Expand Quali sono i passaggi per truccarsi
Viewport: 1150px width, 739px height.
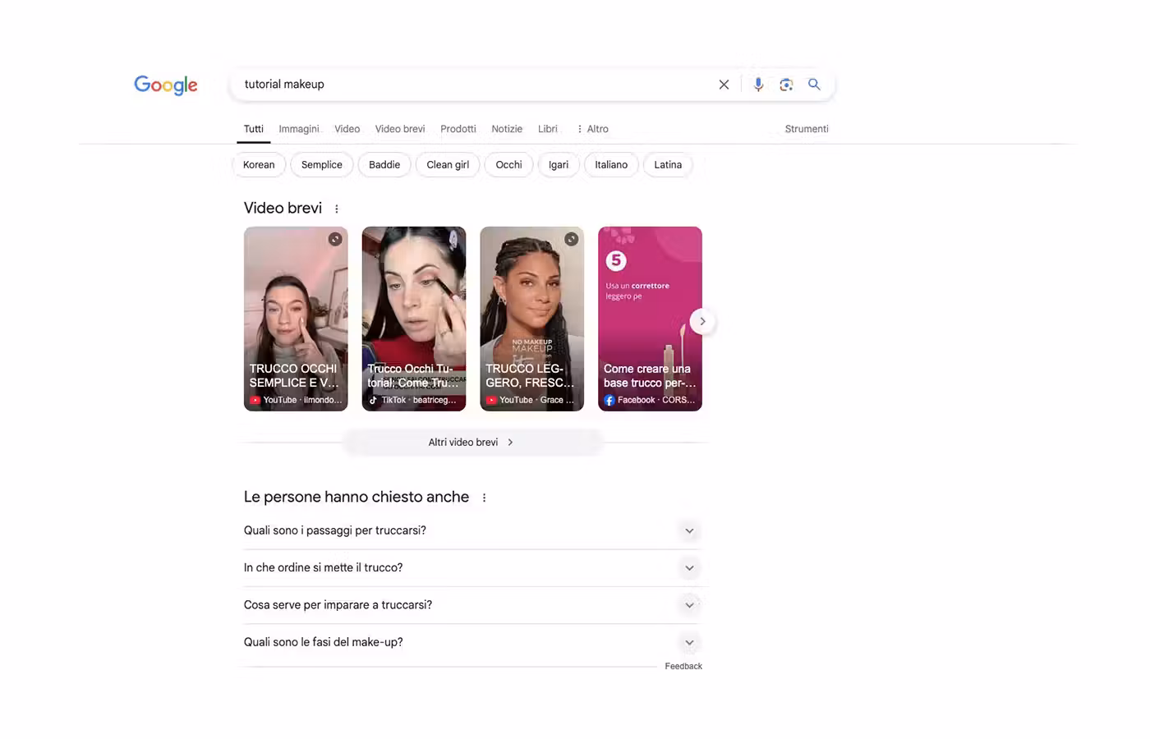[x=472, y=530]
